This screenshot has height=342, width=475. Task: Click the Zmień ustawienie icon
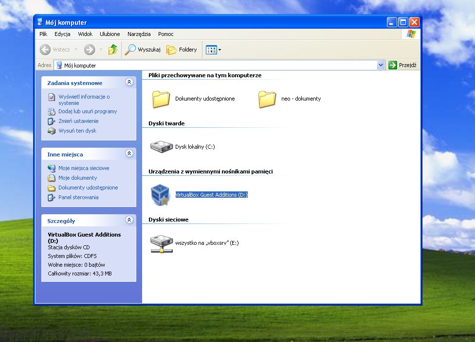pyautogui.click(x=52, y=121)
